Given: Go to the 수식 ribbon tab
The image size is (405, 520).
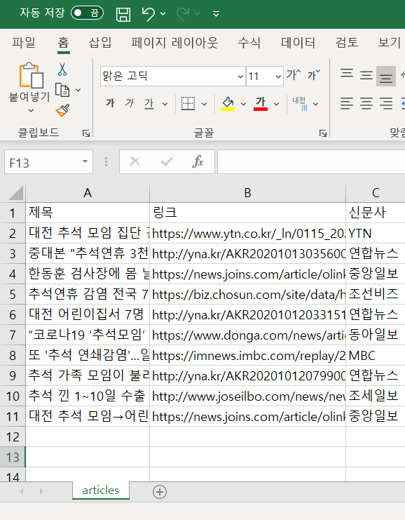Looking at the screenshot, I should (x=249, y=42).
